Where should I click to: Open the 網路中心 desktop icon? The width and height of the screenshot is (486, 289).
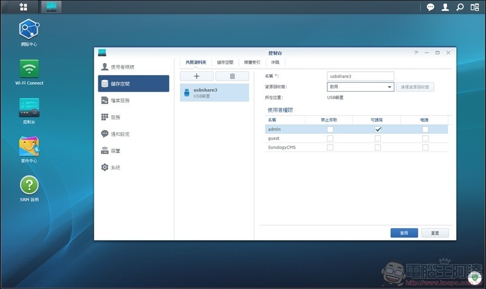(x=29, y=33)
